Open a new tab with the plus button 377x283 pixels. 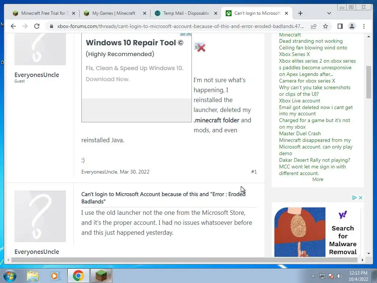pos(300,13)
